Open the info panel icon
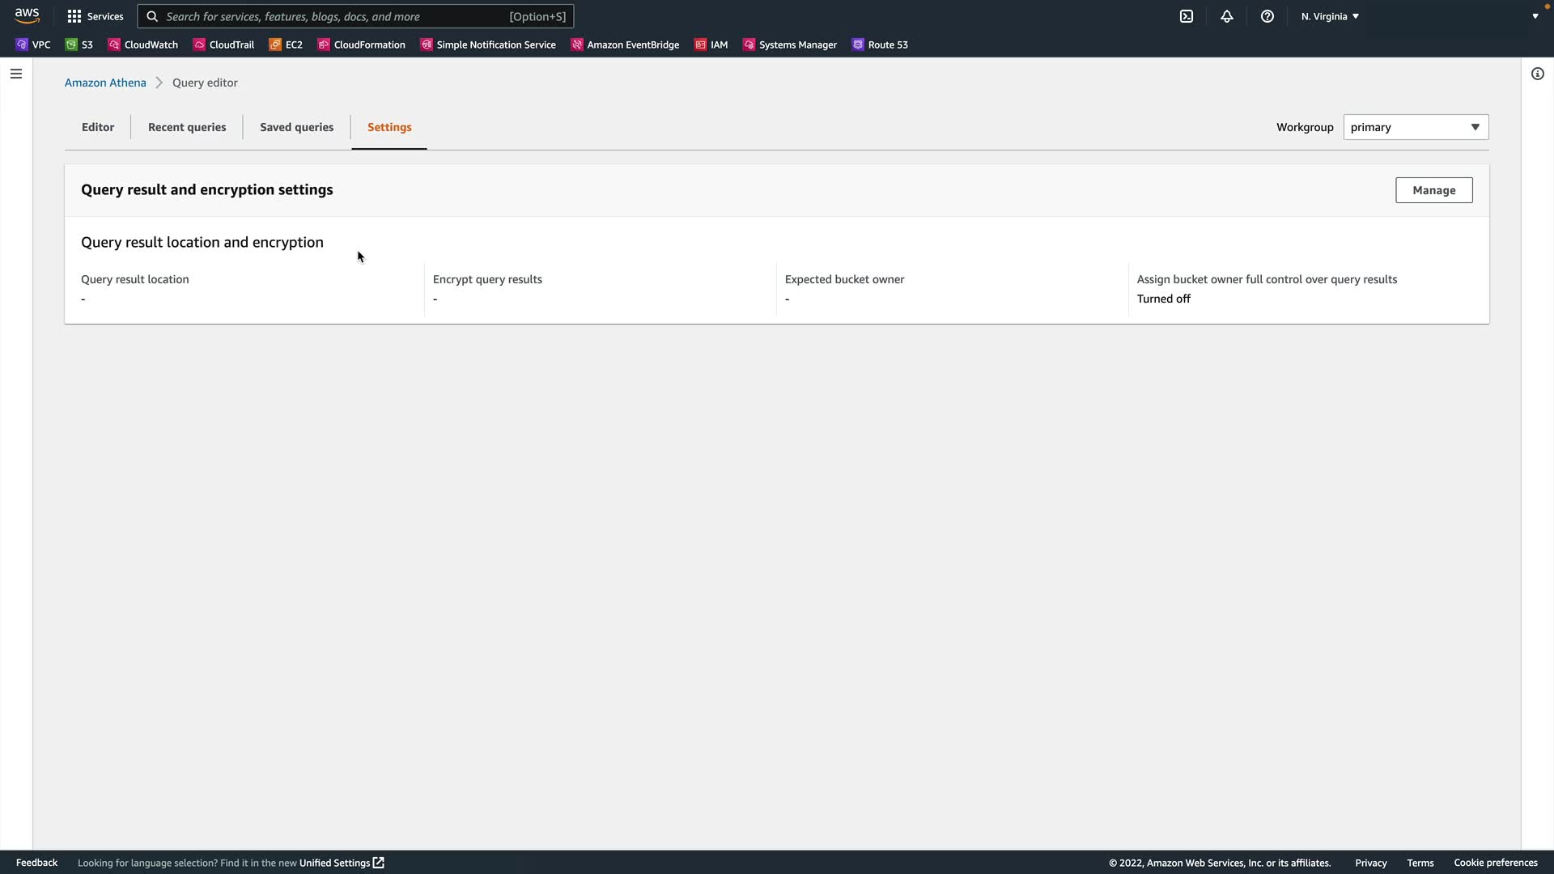Image resolution: width=1554 pixels, height=874 pixels. point(1538,74)
